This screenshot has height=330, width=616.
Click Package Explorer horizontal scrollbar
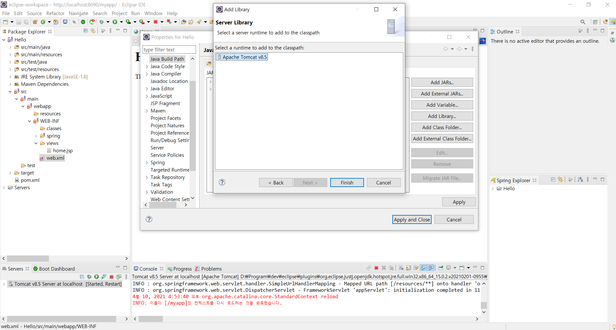tap(28, 258)
